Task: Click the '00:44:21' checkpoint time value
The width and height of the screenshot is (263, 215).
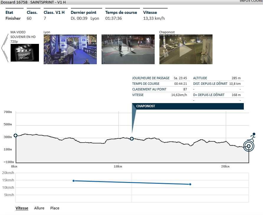Action: 180,84
